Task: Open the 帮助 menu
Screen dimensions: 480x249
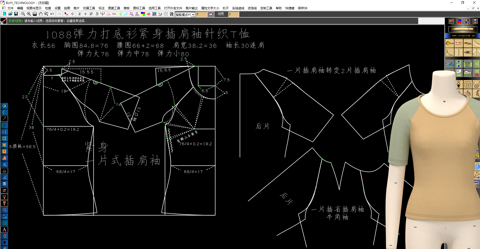Action: 279,8
